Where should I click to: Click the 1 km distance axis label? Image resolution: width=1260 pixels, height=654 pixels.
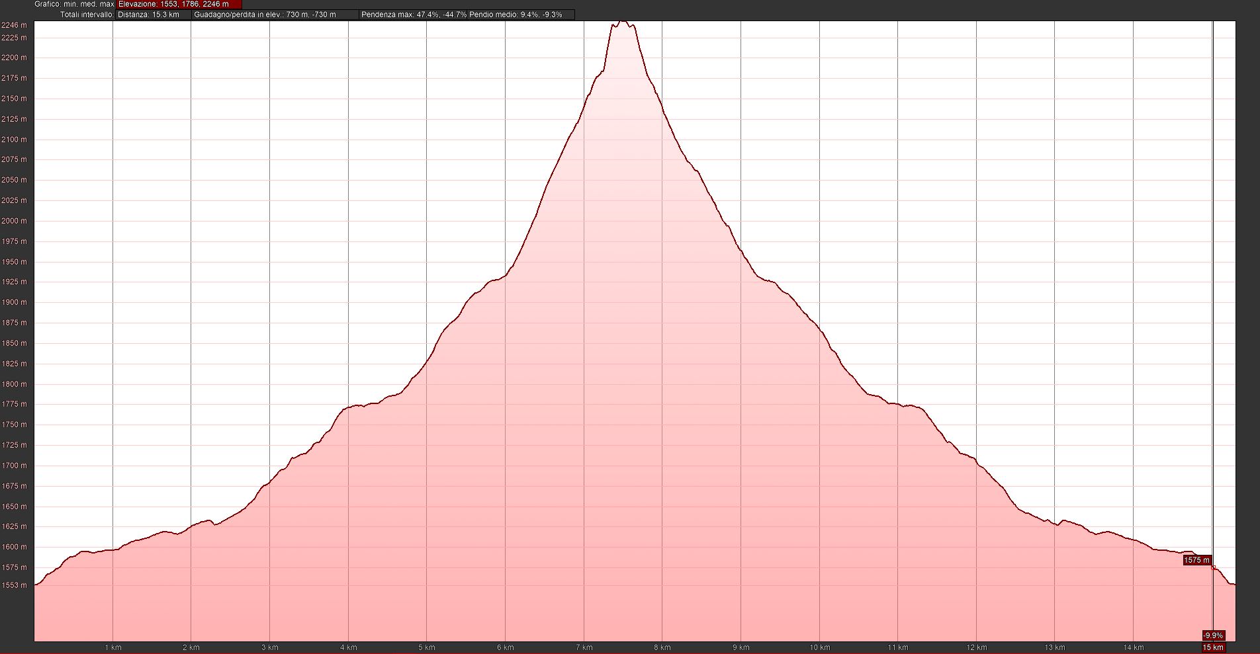pyautogui.click(x=113, y=647)
